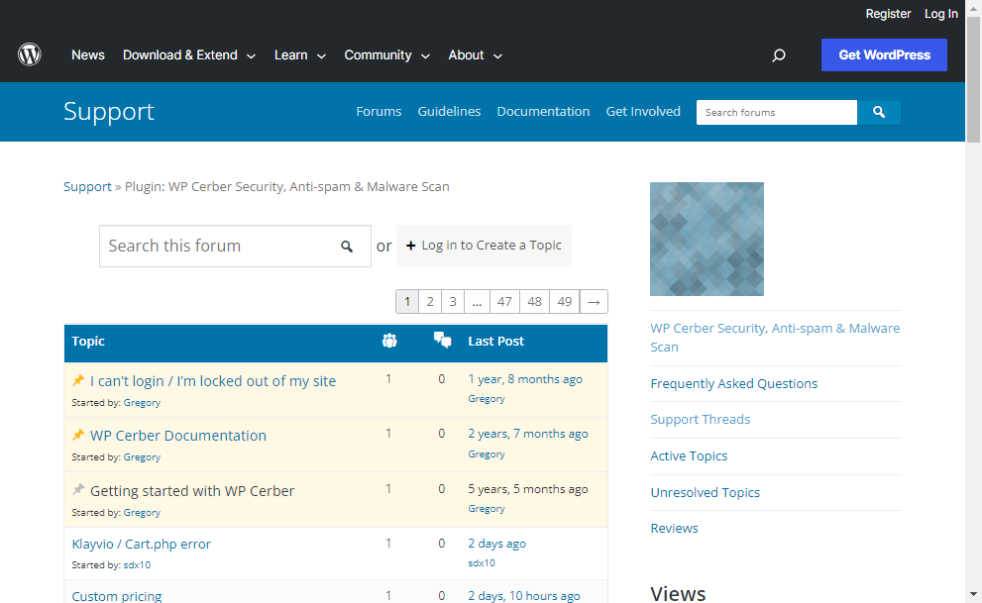Open WP Cerber Security sidebar plugin link
The height and width of the screenshot is (603, 982).
(x=775, y=338)
